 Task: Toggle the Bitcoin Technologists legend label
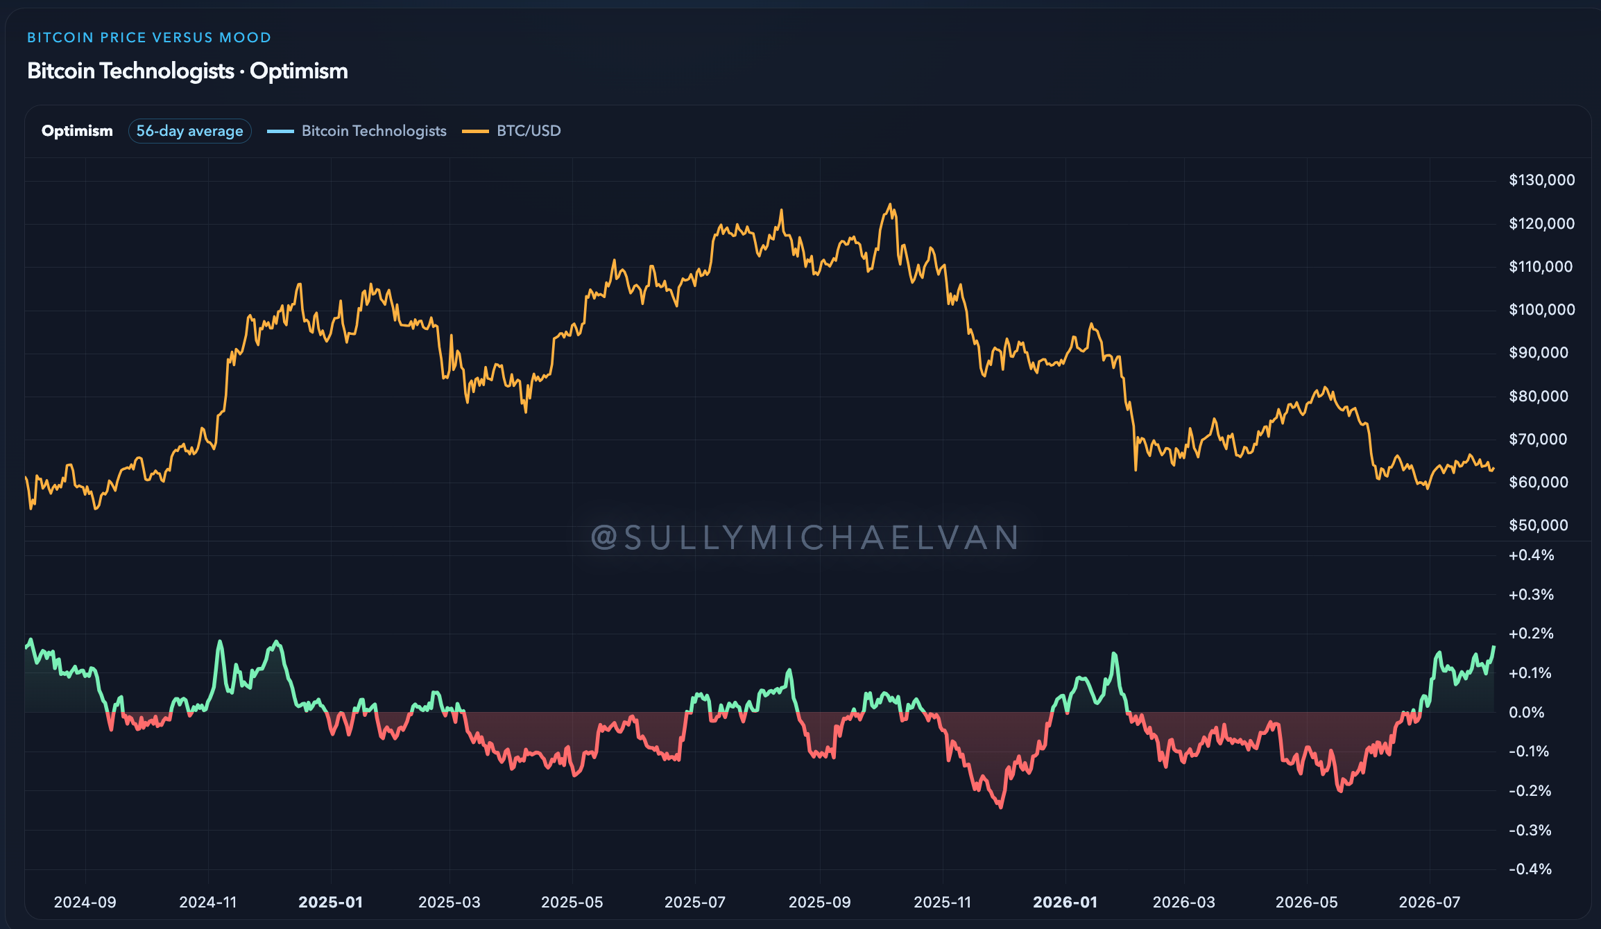click(x=374, y=131)
